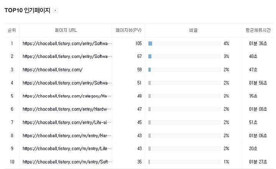Open the https://chocoball.tistory.com/ home link
This screenshot has height=169, width=276.
pos(53,70)
